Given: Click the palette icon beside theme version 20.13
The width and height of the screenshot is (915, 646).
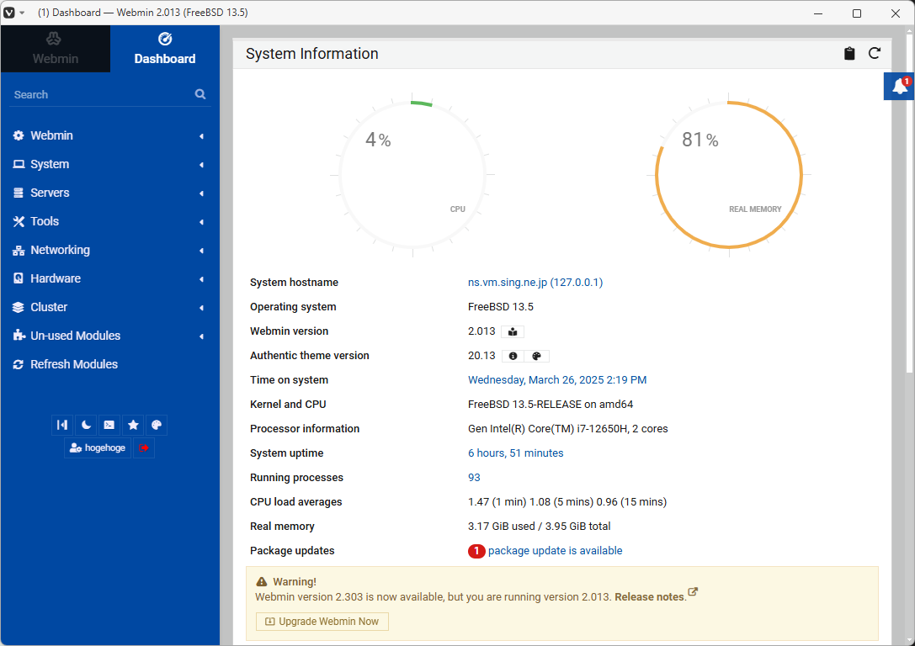Looking at the screenshot, I should 536,357.
